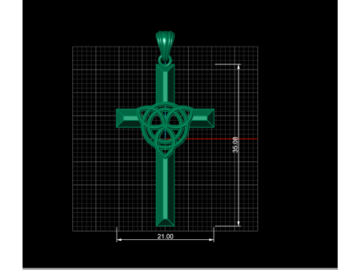Click the right arm of the cross
Viewport: 361px width, 270px height.
(x=204, y=118)
